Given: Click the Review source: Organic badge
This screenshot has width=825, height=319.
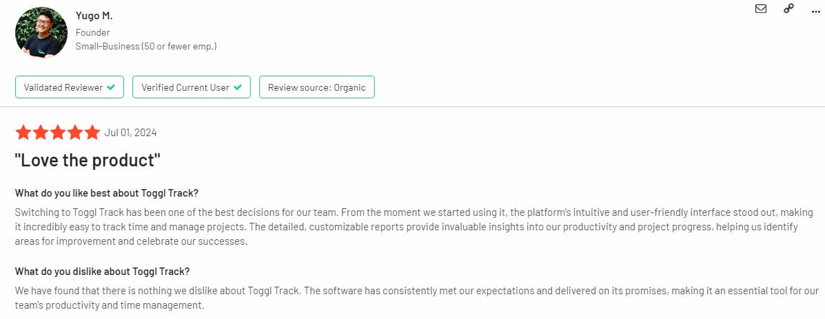Looking at the screenshot, I should click(x=316, y=87).
